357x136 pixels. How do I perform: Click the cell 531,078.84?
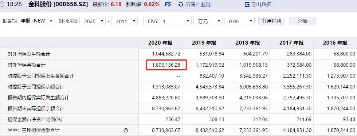(x=211, y=54)
